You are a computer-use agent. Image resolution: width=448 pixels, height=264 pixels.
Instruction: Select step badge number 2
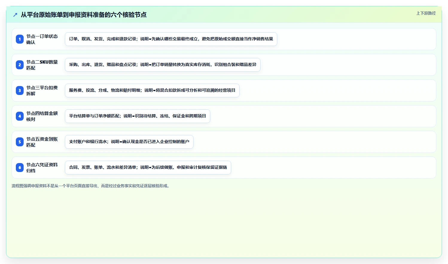click(x=20, y=65)
